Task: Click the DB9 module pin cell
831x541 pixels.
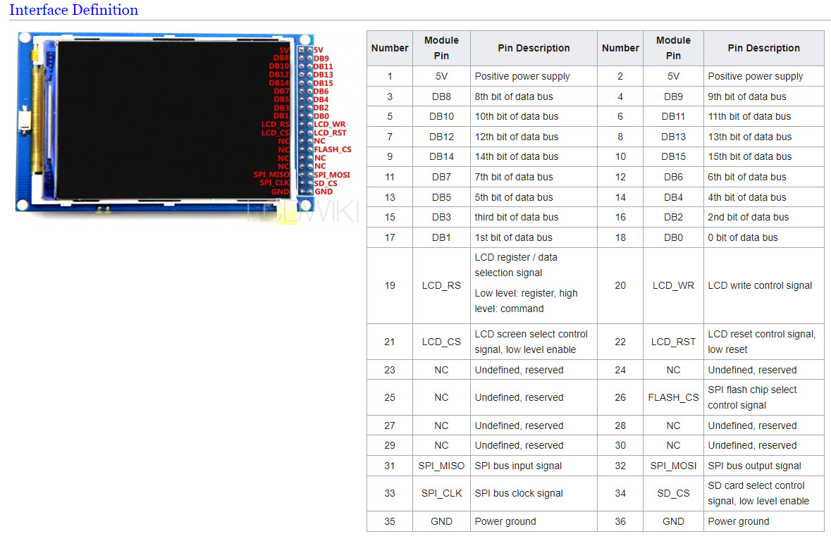Action: 673,97
